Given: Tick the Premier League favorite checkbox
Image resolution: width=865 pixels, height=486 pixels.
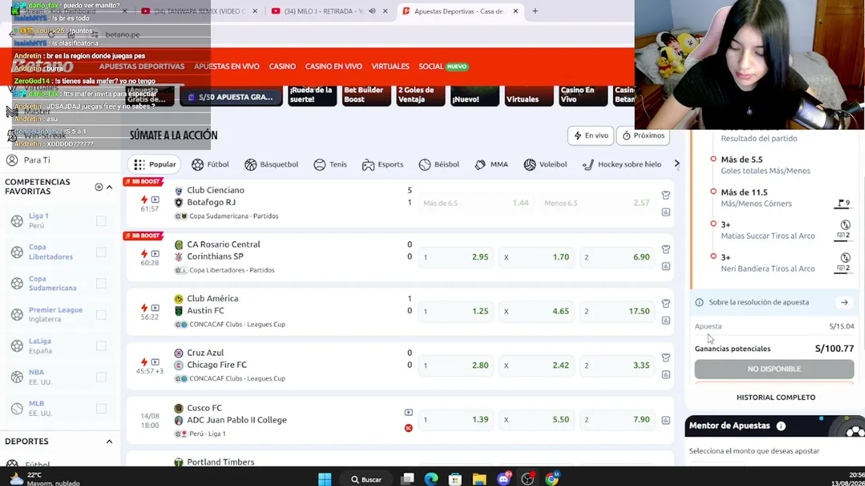Looking at the screenshot, I should (x=101, y=315).
